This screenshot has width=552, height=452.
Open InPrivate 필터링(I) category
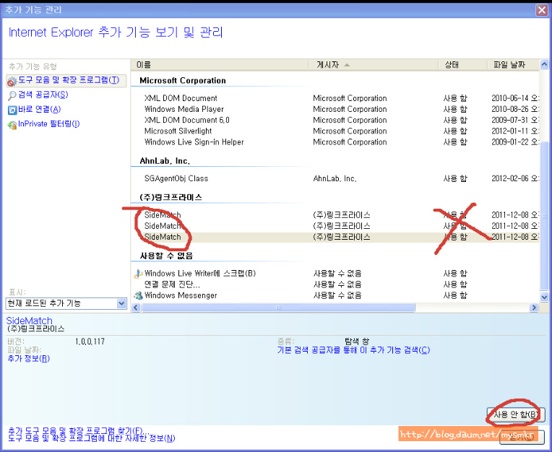click(x=49, y=123)
